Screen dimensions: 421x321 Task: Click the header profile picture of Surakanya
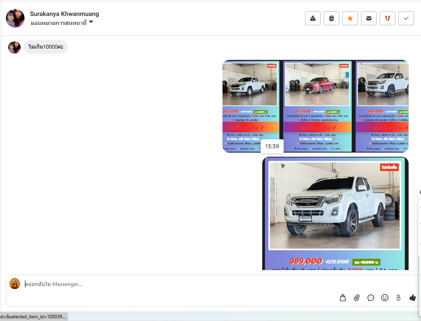[x=15, y=18]
